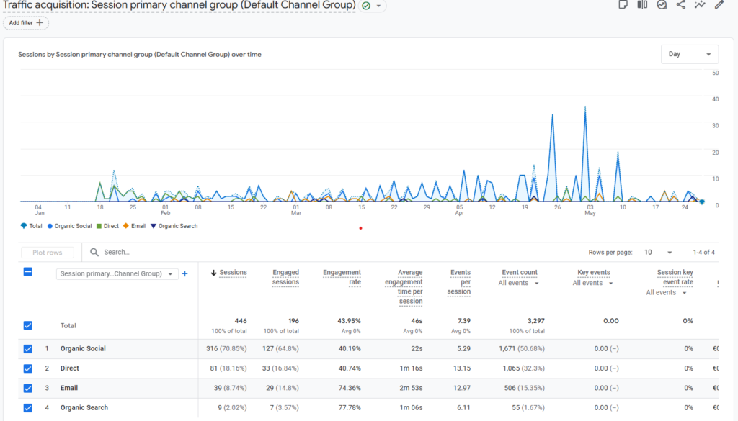Sort by Engagement rate column header
The height and width of the screenshot is (421, 738).
(x=342, y=277)
